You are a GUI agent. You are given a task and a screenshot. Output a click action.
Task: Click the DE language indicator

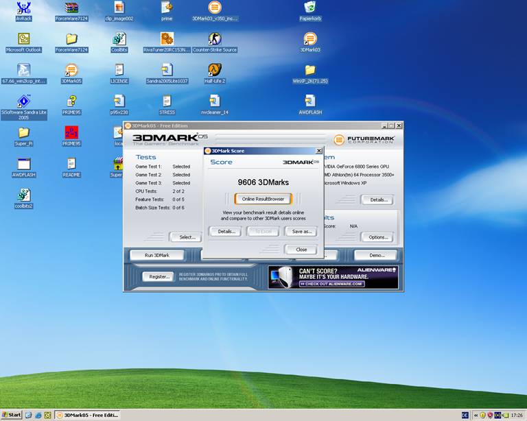[x=465, y=416]
